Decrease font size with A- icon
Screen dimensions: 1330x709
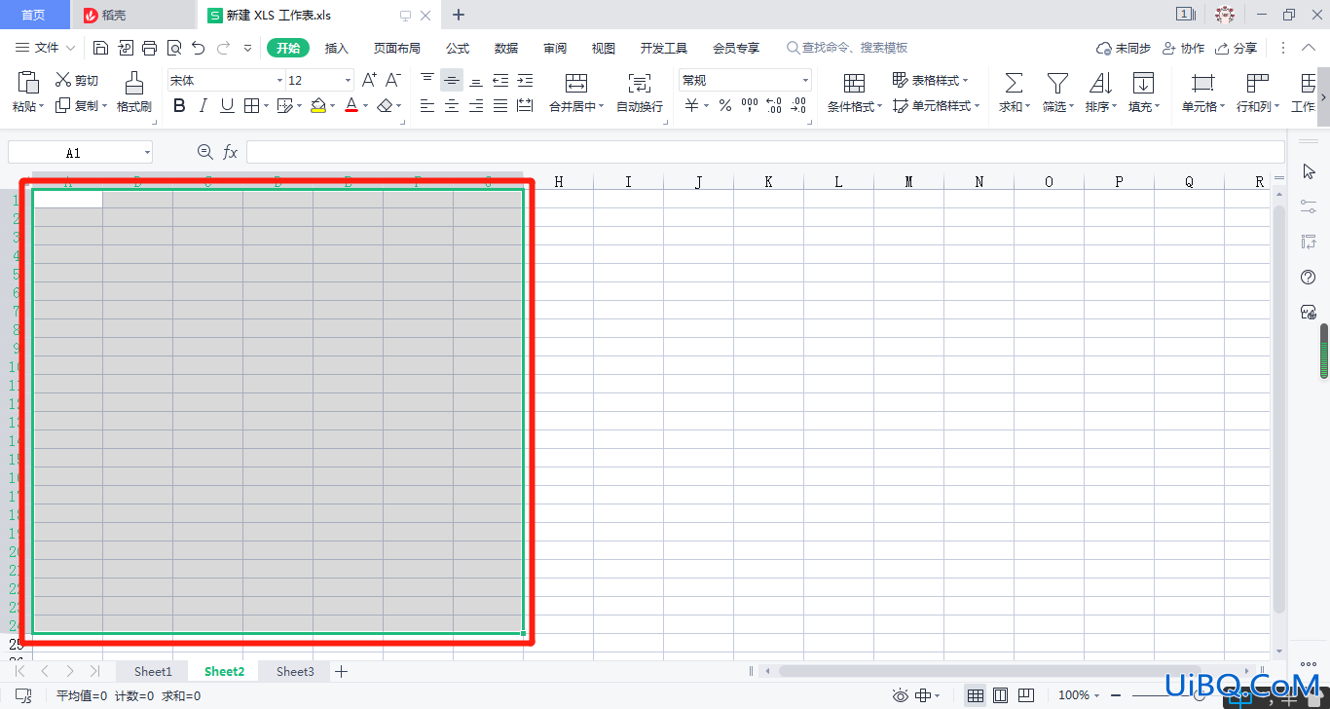click(393, 81)
